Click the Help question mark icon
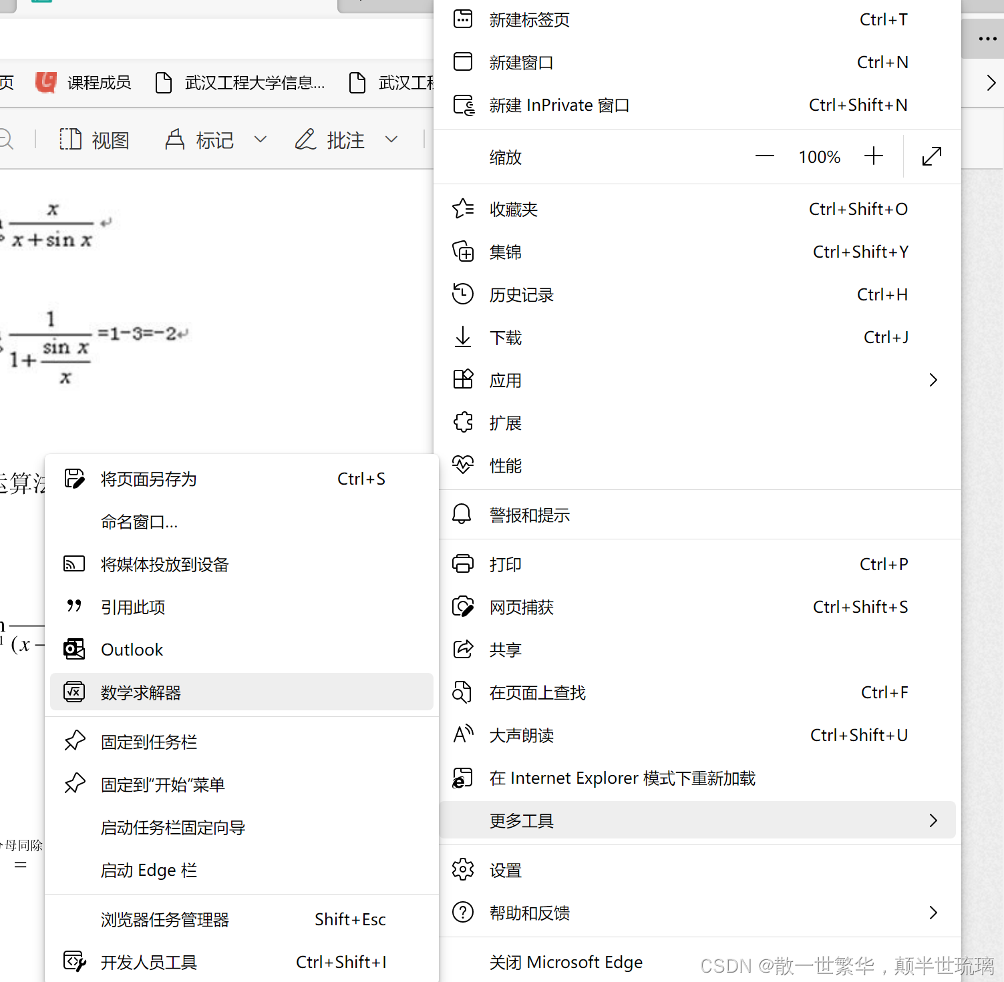The width and height of the screenshot is (1004, 982). (x=463, y=913)
